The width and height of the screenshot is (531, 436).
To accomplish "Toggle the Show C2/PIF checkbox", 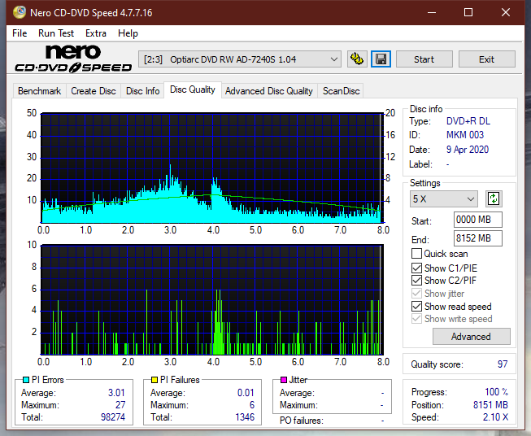I will click(x=417, y=281).
